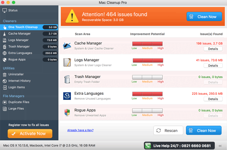This screenshot has height=150, width=227.
Task: Click the 250.5 MB size badge in sidebar
Action: 50,53
